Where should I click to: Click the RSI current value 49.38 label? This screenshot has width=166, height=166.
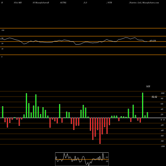[153, 41]
